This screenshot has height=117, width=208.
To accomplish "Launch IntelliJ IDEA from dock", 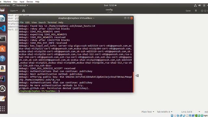I will 3,79.
